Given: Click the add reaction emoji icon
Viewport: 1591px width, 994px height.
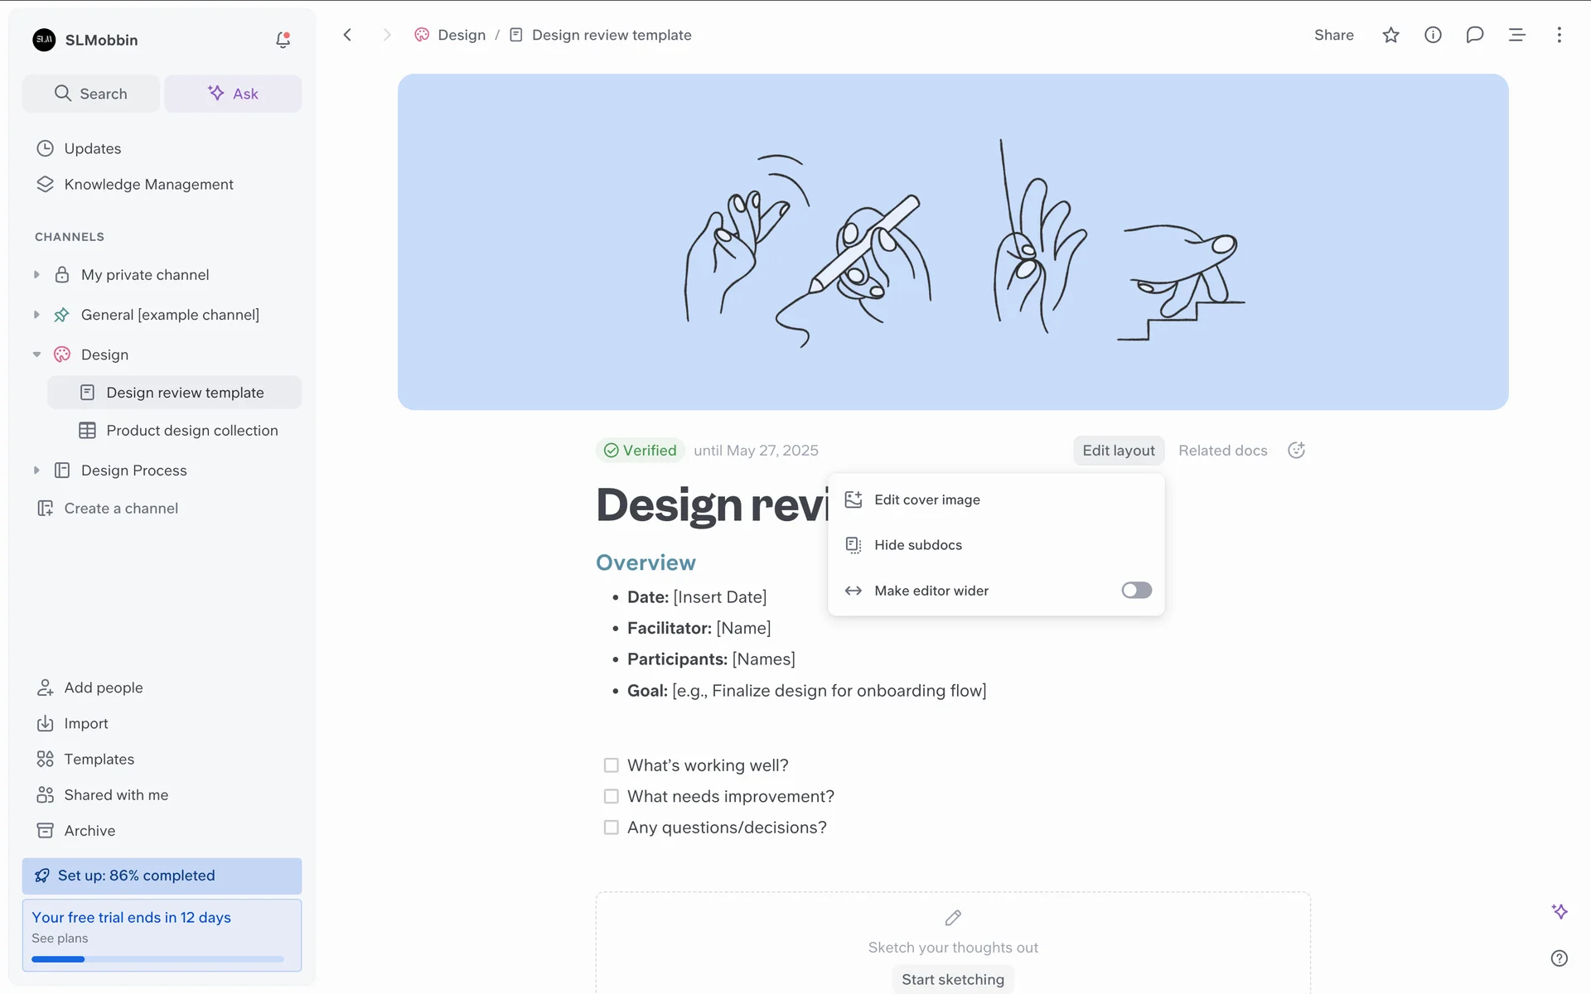Looking at the screenshot, I should [x=1296, y=450].
